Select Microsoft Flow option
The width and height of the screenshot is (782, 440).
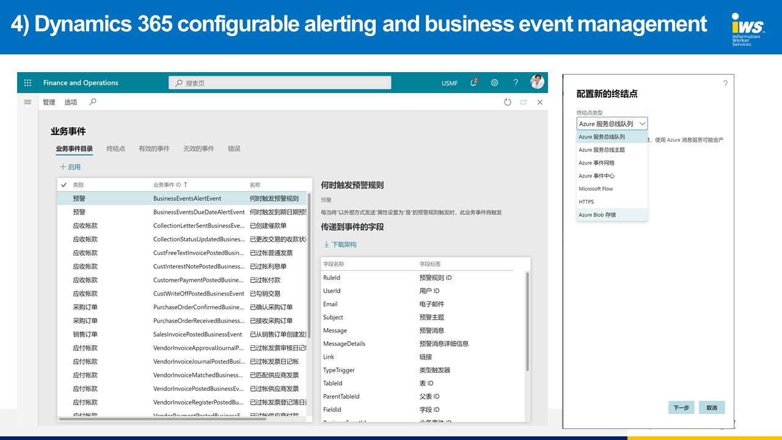point(612,189)
